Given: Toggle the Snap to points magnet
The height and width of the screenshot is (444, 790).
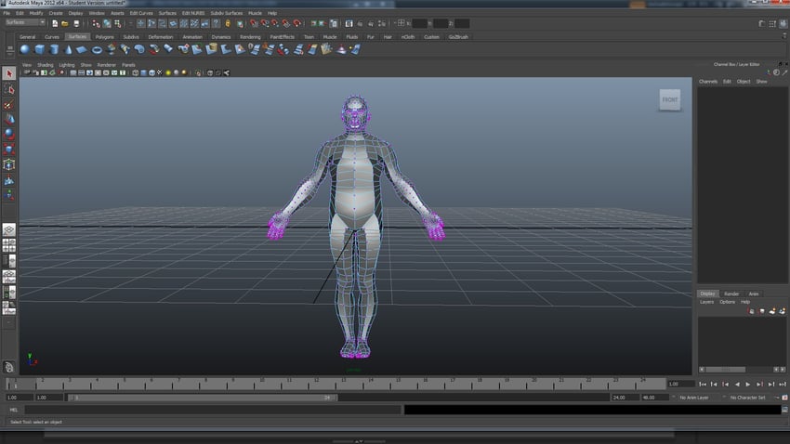Looking at the screenshot, I should click(x=275, y=23).
